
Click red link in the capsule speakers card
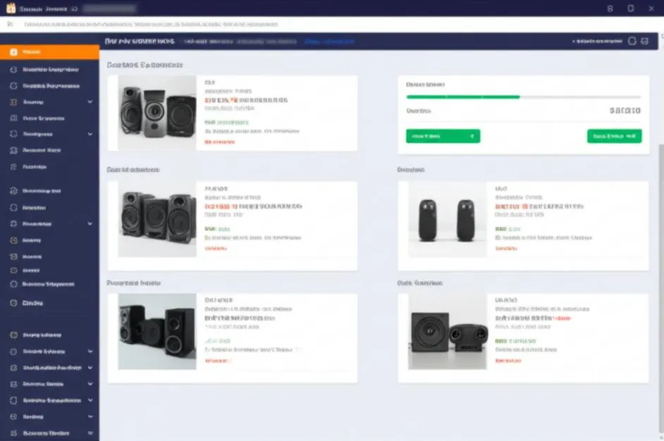click(x=506, y=249)
